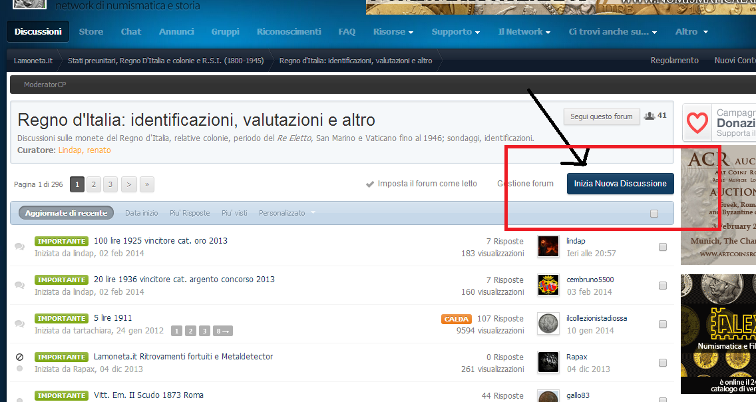756x402 pixels.
Task: Select the 5 lire 1911 thread checkbox
Action: pyautogui.click(x=663, y=324)
